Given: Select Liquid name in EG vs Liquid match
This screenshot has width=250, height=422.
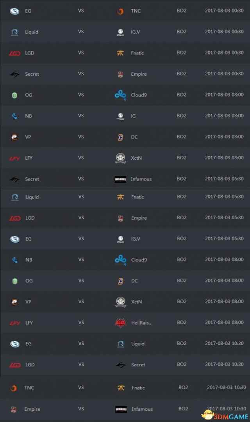Looking at the screenshot, I should [x=138, y=344].
